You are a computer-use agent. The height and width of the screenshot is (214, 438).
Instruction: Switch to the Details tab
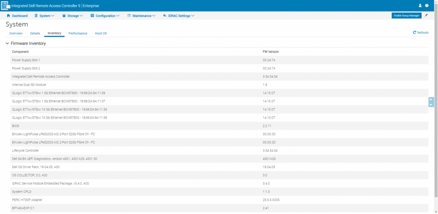coord(35,33)
